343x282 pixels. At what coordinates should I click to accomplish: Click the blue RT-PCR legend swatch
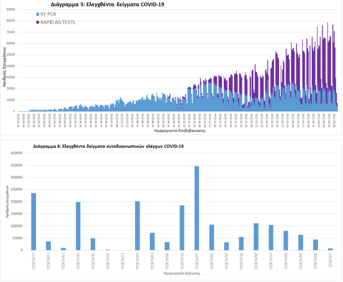tap(37, 14)
